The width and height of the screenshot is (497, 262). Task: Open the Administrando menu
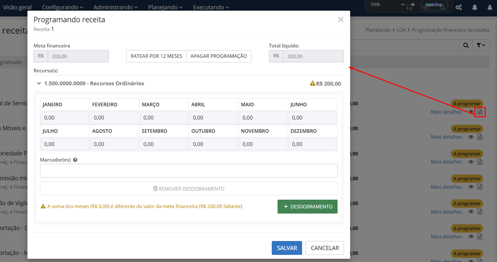point(116,7)
